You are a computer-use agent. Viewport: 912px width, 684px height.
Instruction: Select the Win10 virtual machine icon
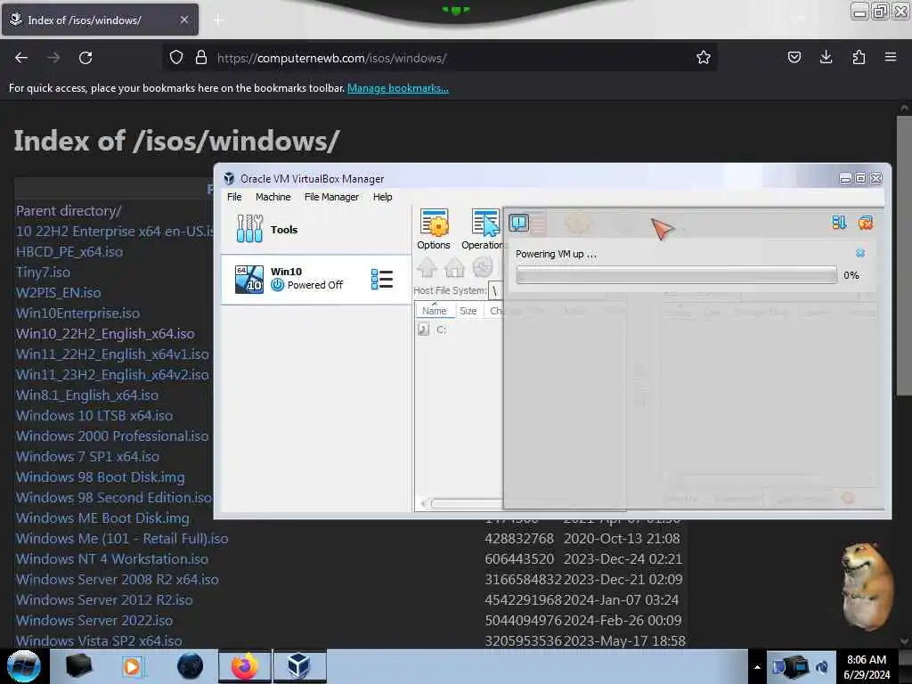coord(249,279)
